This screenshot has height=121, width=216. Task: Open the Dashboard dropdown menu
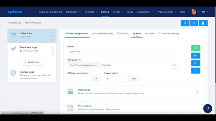click(x=73, y=12)
